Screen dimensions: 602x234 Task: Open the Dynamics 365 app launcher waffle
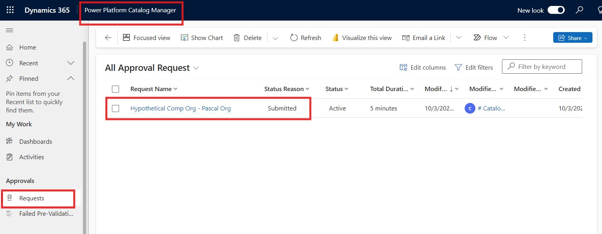[10, 10]
